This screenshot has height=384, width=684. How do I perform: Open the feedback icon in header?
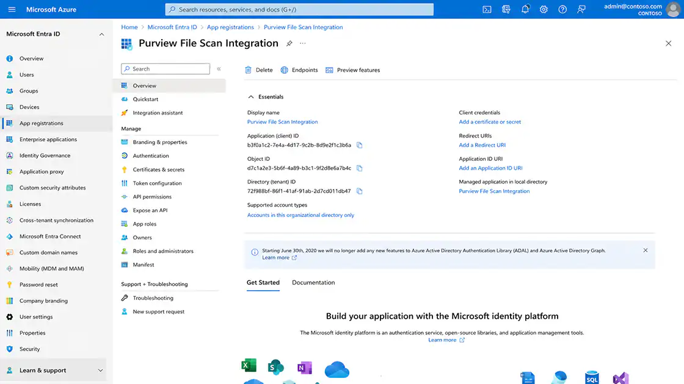point(581,9)
